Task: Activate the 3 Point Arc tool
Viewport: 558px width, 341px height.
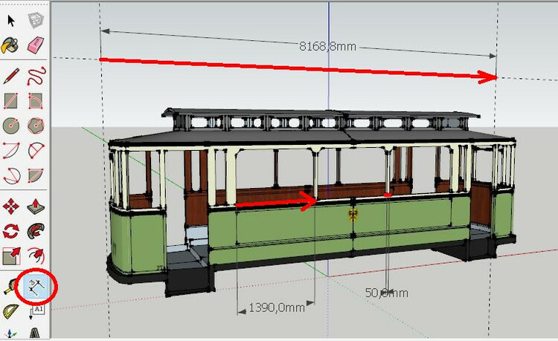Action: [x=11, y=175]
